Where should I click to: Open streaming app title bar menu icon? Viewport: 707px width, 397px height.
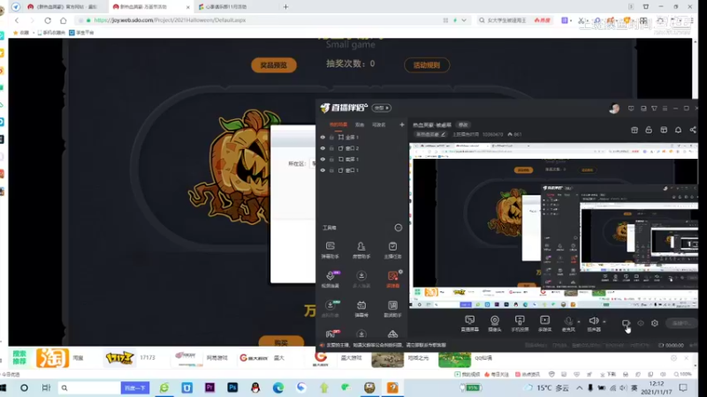(x=665, y=109)
